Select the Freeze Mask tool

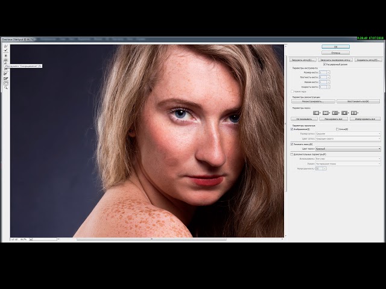(5, 73)
